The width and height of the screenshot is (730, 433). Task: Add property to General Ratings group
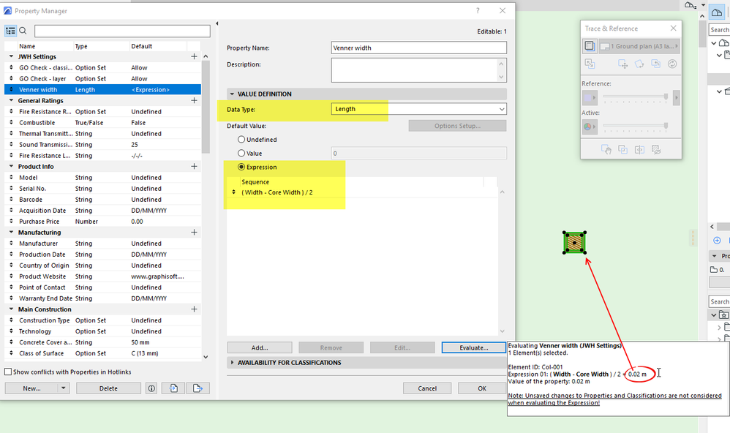[x=194, y=100]
